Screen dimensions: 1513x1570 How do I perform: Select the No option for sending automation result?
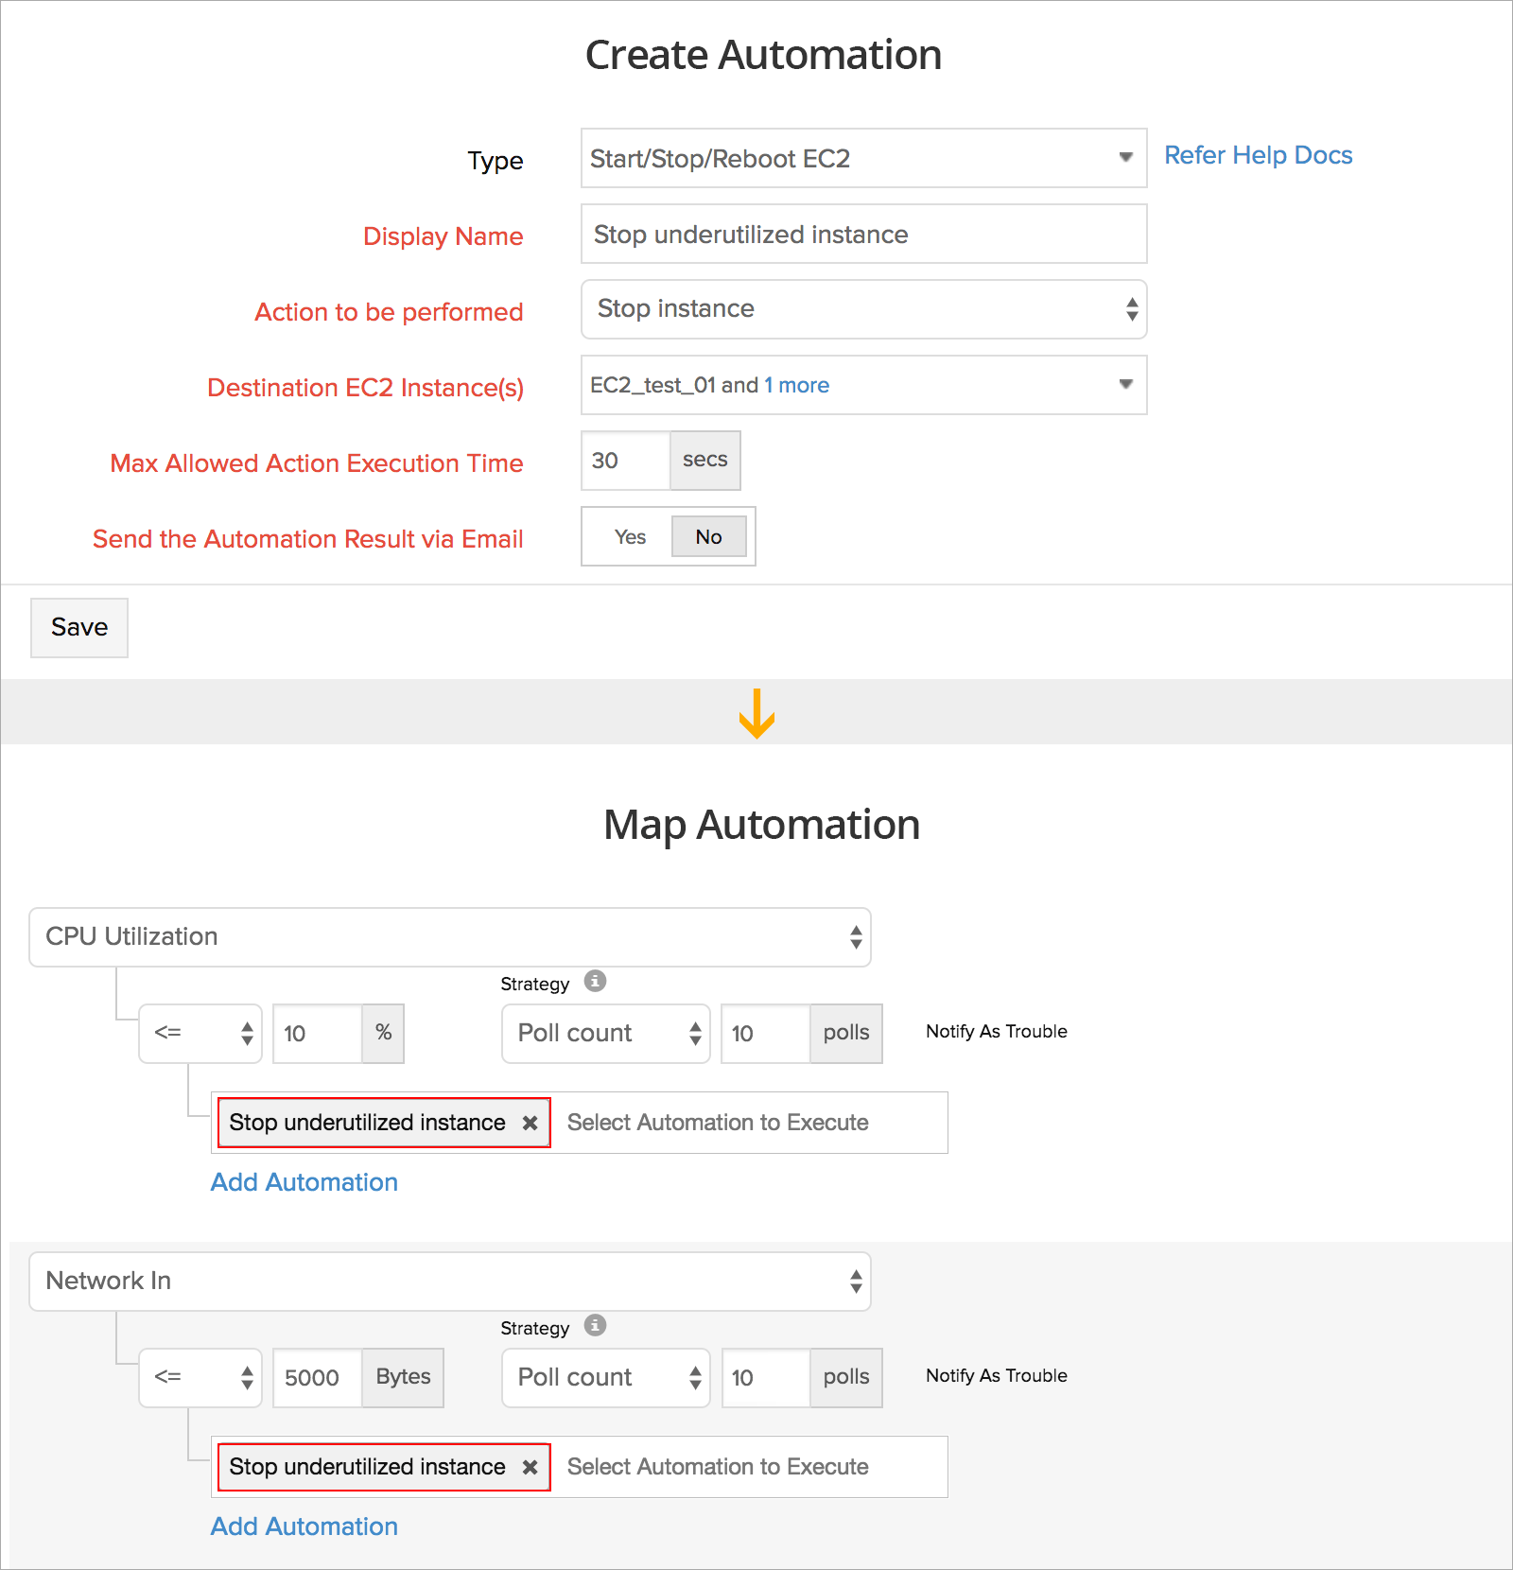[x=709, y=536]
